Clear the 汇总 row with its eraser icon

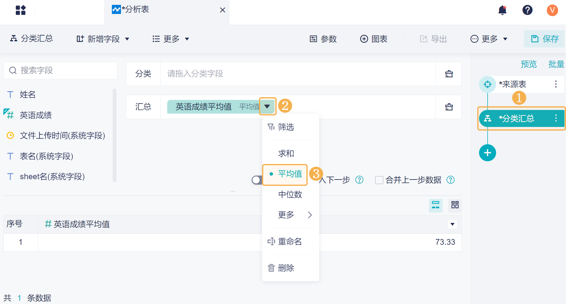click(x=449, y=107)
